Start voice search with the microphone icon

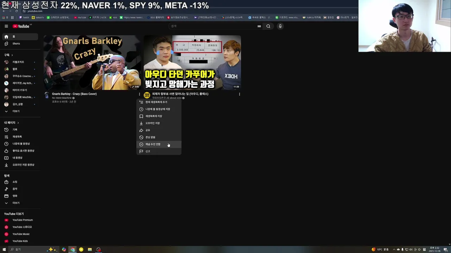tap(280, 26)
